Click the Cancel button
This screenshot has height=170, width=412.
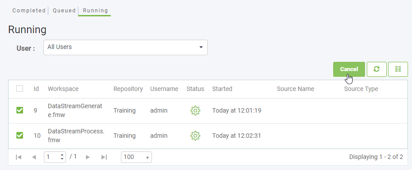(x=349, y=69)
